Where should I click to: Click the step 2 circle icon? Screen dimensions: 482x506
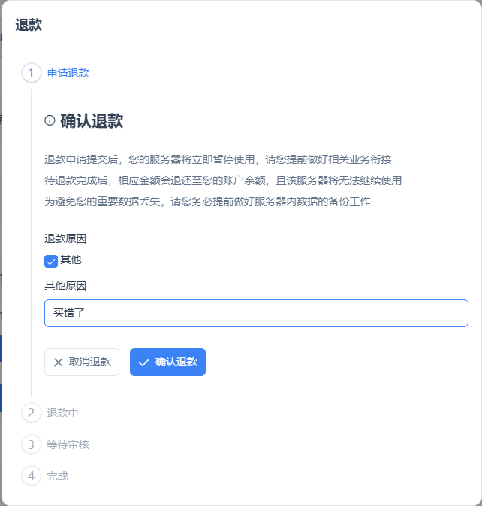31,413
